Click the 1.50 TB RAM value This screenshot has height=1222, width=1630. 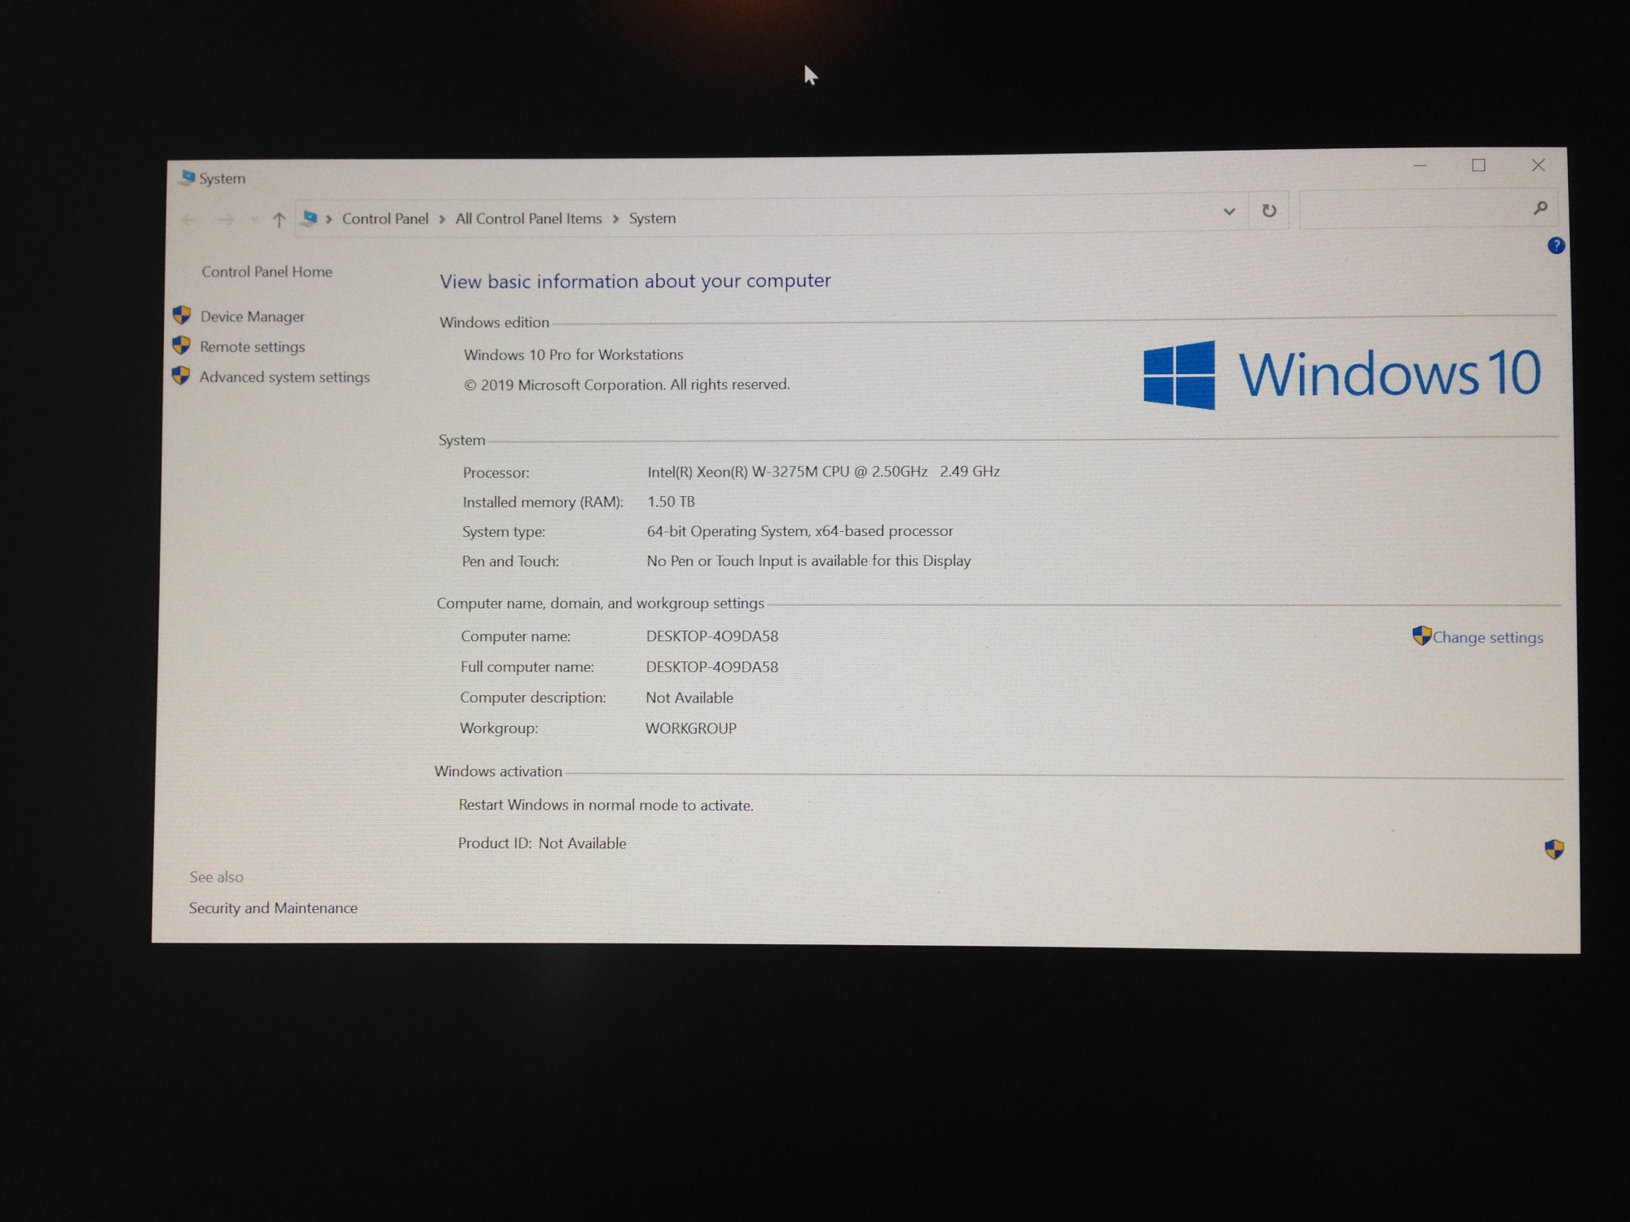coord(671,502)
